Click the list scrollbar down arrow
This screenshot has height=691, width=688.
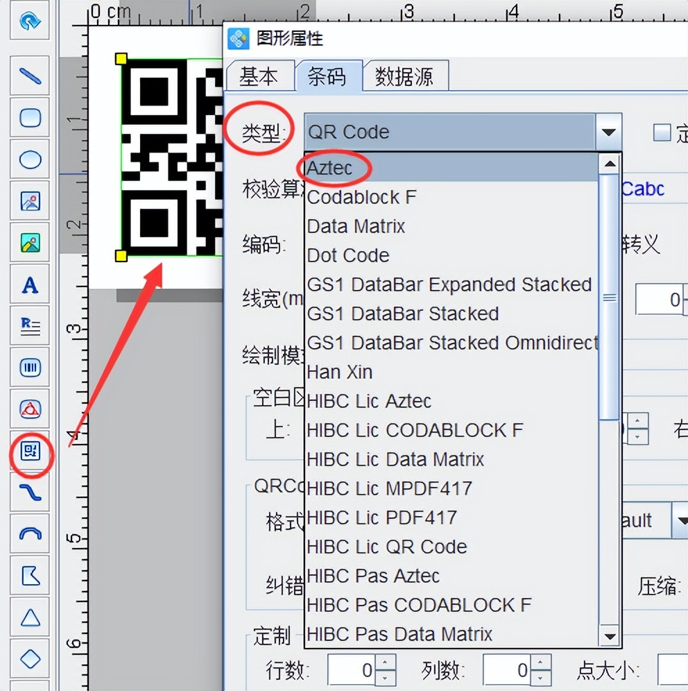[610, 636]
